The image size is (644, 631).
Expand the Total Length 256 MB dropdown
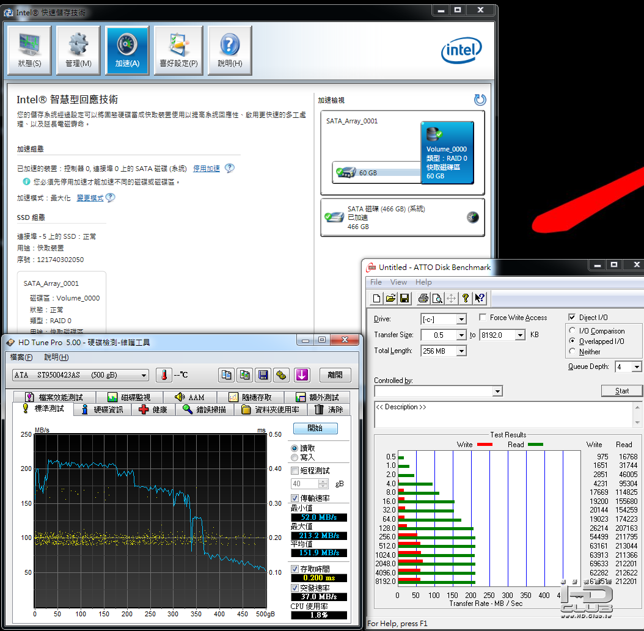click(x=461, y=351)
